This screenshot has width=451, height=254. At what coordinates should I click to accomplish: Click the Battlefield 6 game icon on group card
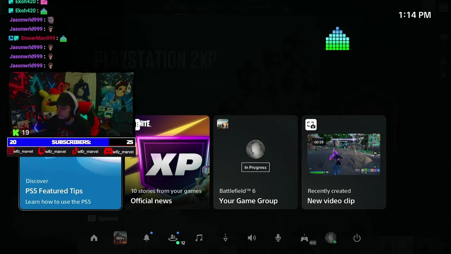click(x=223, y=125)
